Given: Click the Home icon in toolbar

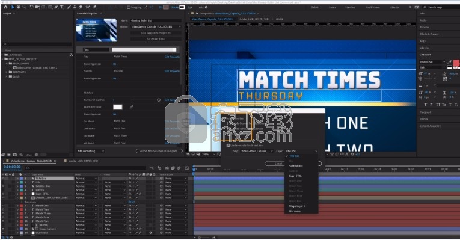Looking at the screenshot, I should click(x=5, y=7).
